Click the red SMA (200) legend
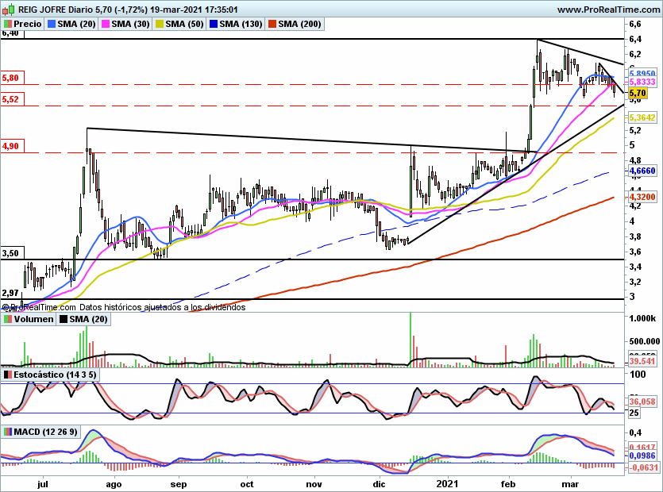 [295, 24]
